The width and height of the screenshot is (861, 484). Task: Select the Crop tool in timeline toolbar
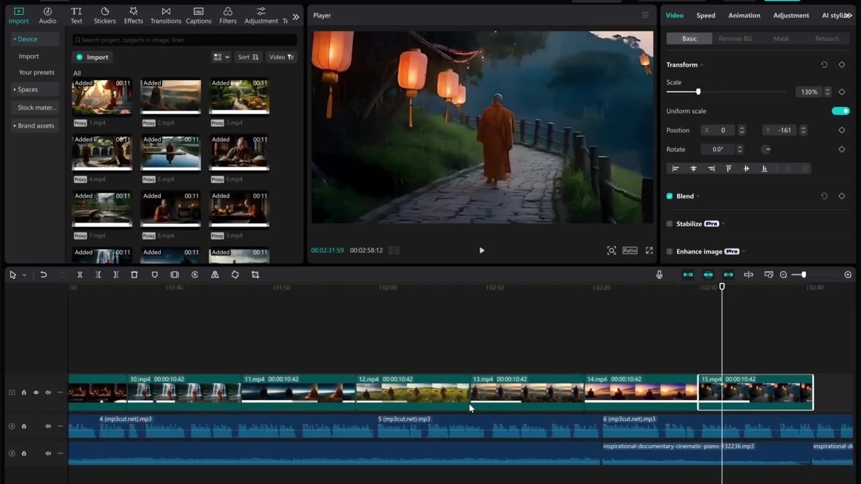pos(255,275)
